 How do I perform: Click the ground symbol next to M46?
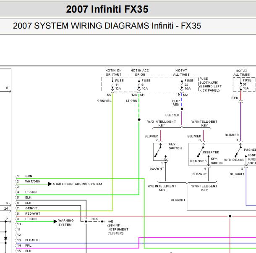[103, 221]
